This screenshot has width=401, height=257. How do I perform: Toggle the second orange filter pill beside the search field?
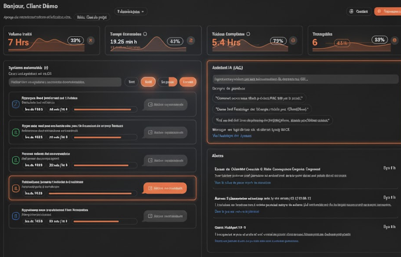coord(148,82)
